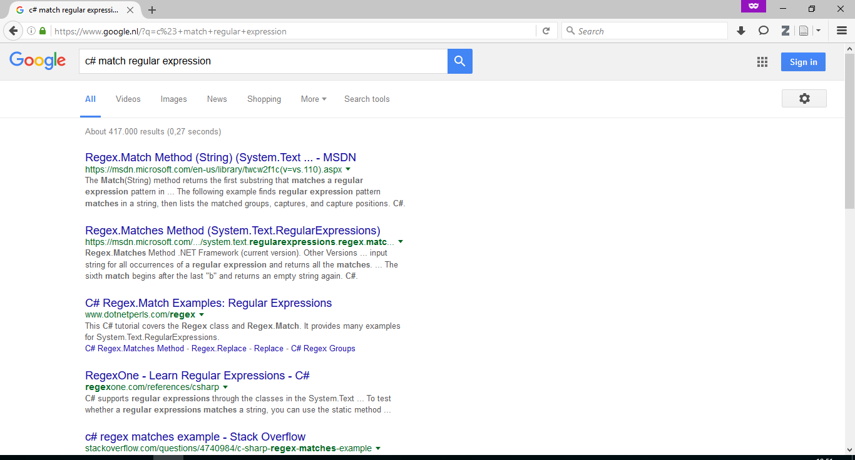
Task: Open the speech bubble chat button
Action: (x=764, y=31)
